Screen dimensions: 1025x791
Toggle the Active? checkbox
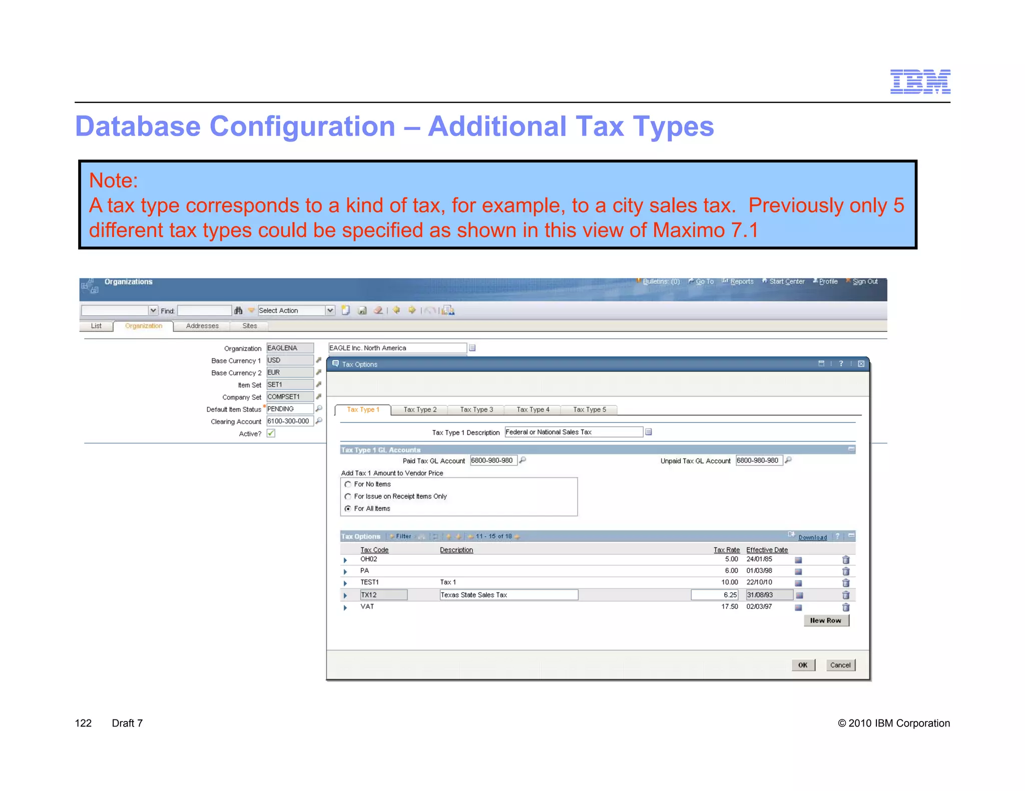click(271, 433)
